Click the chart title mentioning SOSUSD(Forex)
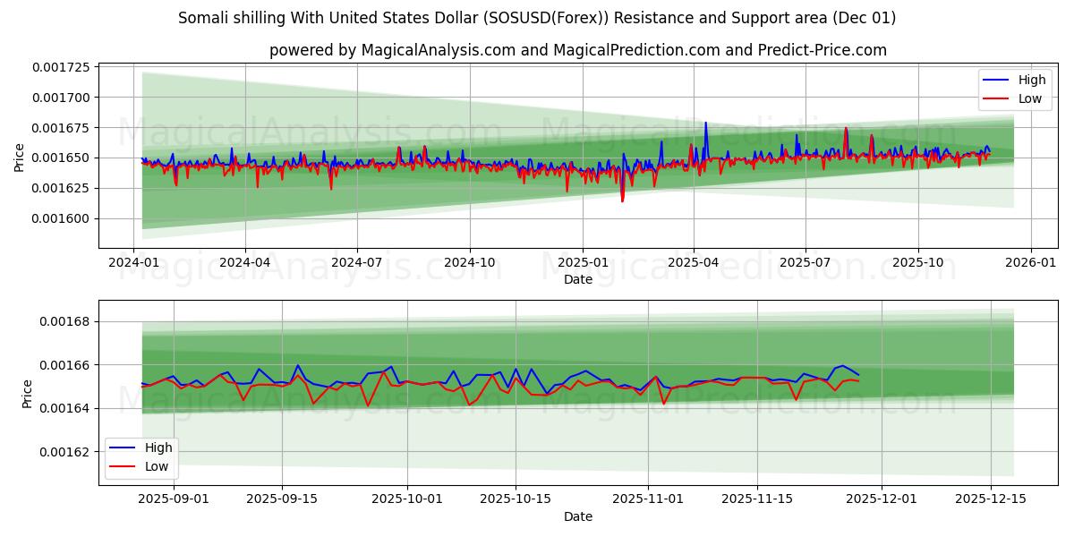This screenshot has width=1074, height=537. click(537, 17)
